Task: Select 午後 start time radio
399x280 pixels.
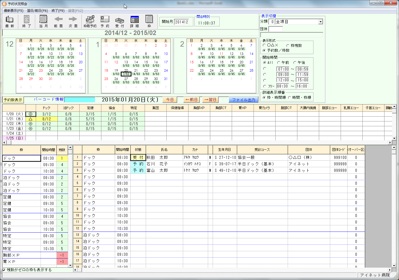Action: click(x=295, y=62)
